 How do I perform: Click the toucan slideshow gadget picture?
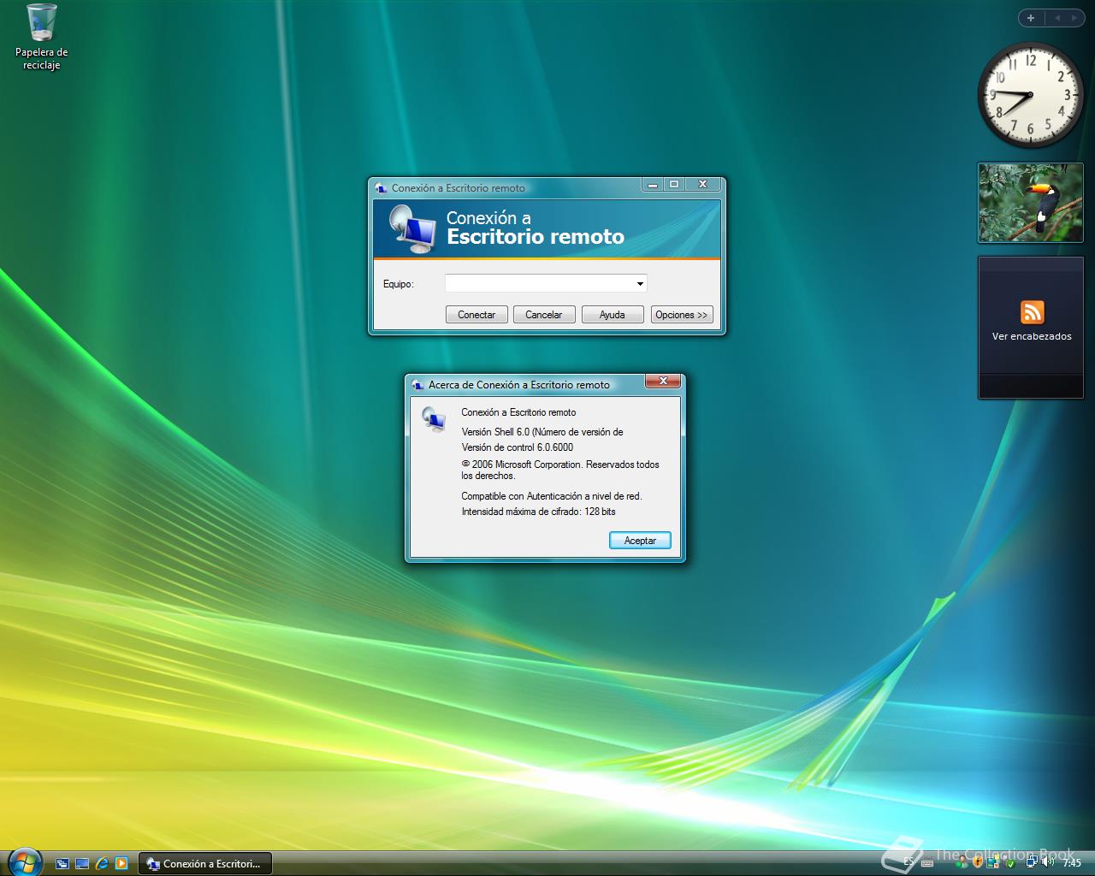click(x=1031, y=203)
